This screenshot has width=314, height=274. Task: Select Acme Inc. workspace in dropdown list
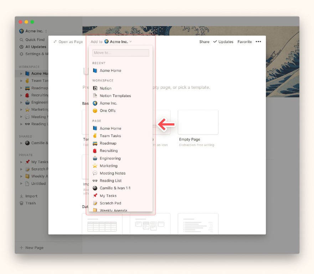pos(120,103)
